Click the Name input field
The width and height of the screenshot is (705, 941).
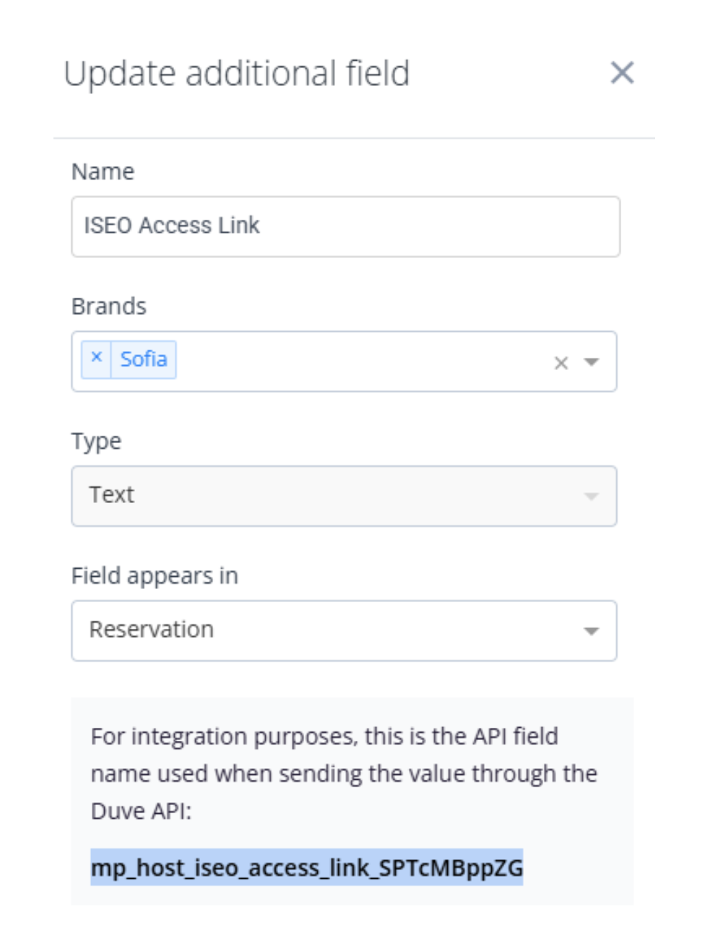[x=345, y=226]
